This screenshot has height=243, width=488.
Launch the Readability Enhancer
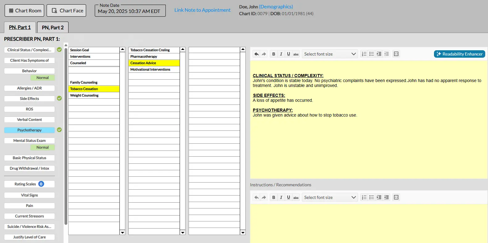click(460, 54)
